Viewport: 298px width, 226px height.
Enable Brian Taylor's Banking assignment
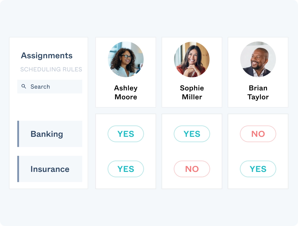(258, 134)
